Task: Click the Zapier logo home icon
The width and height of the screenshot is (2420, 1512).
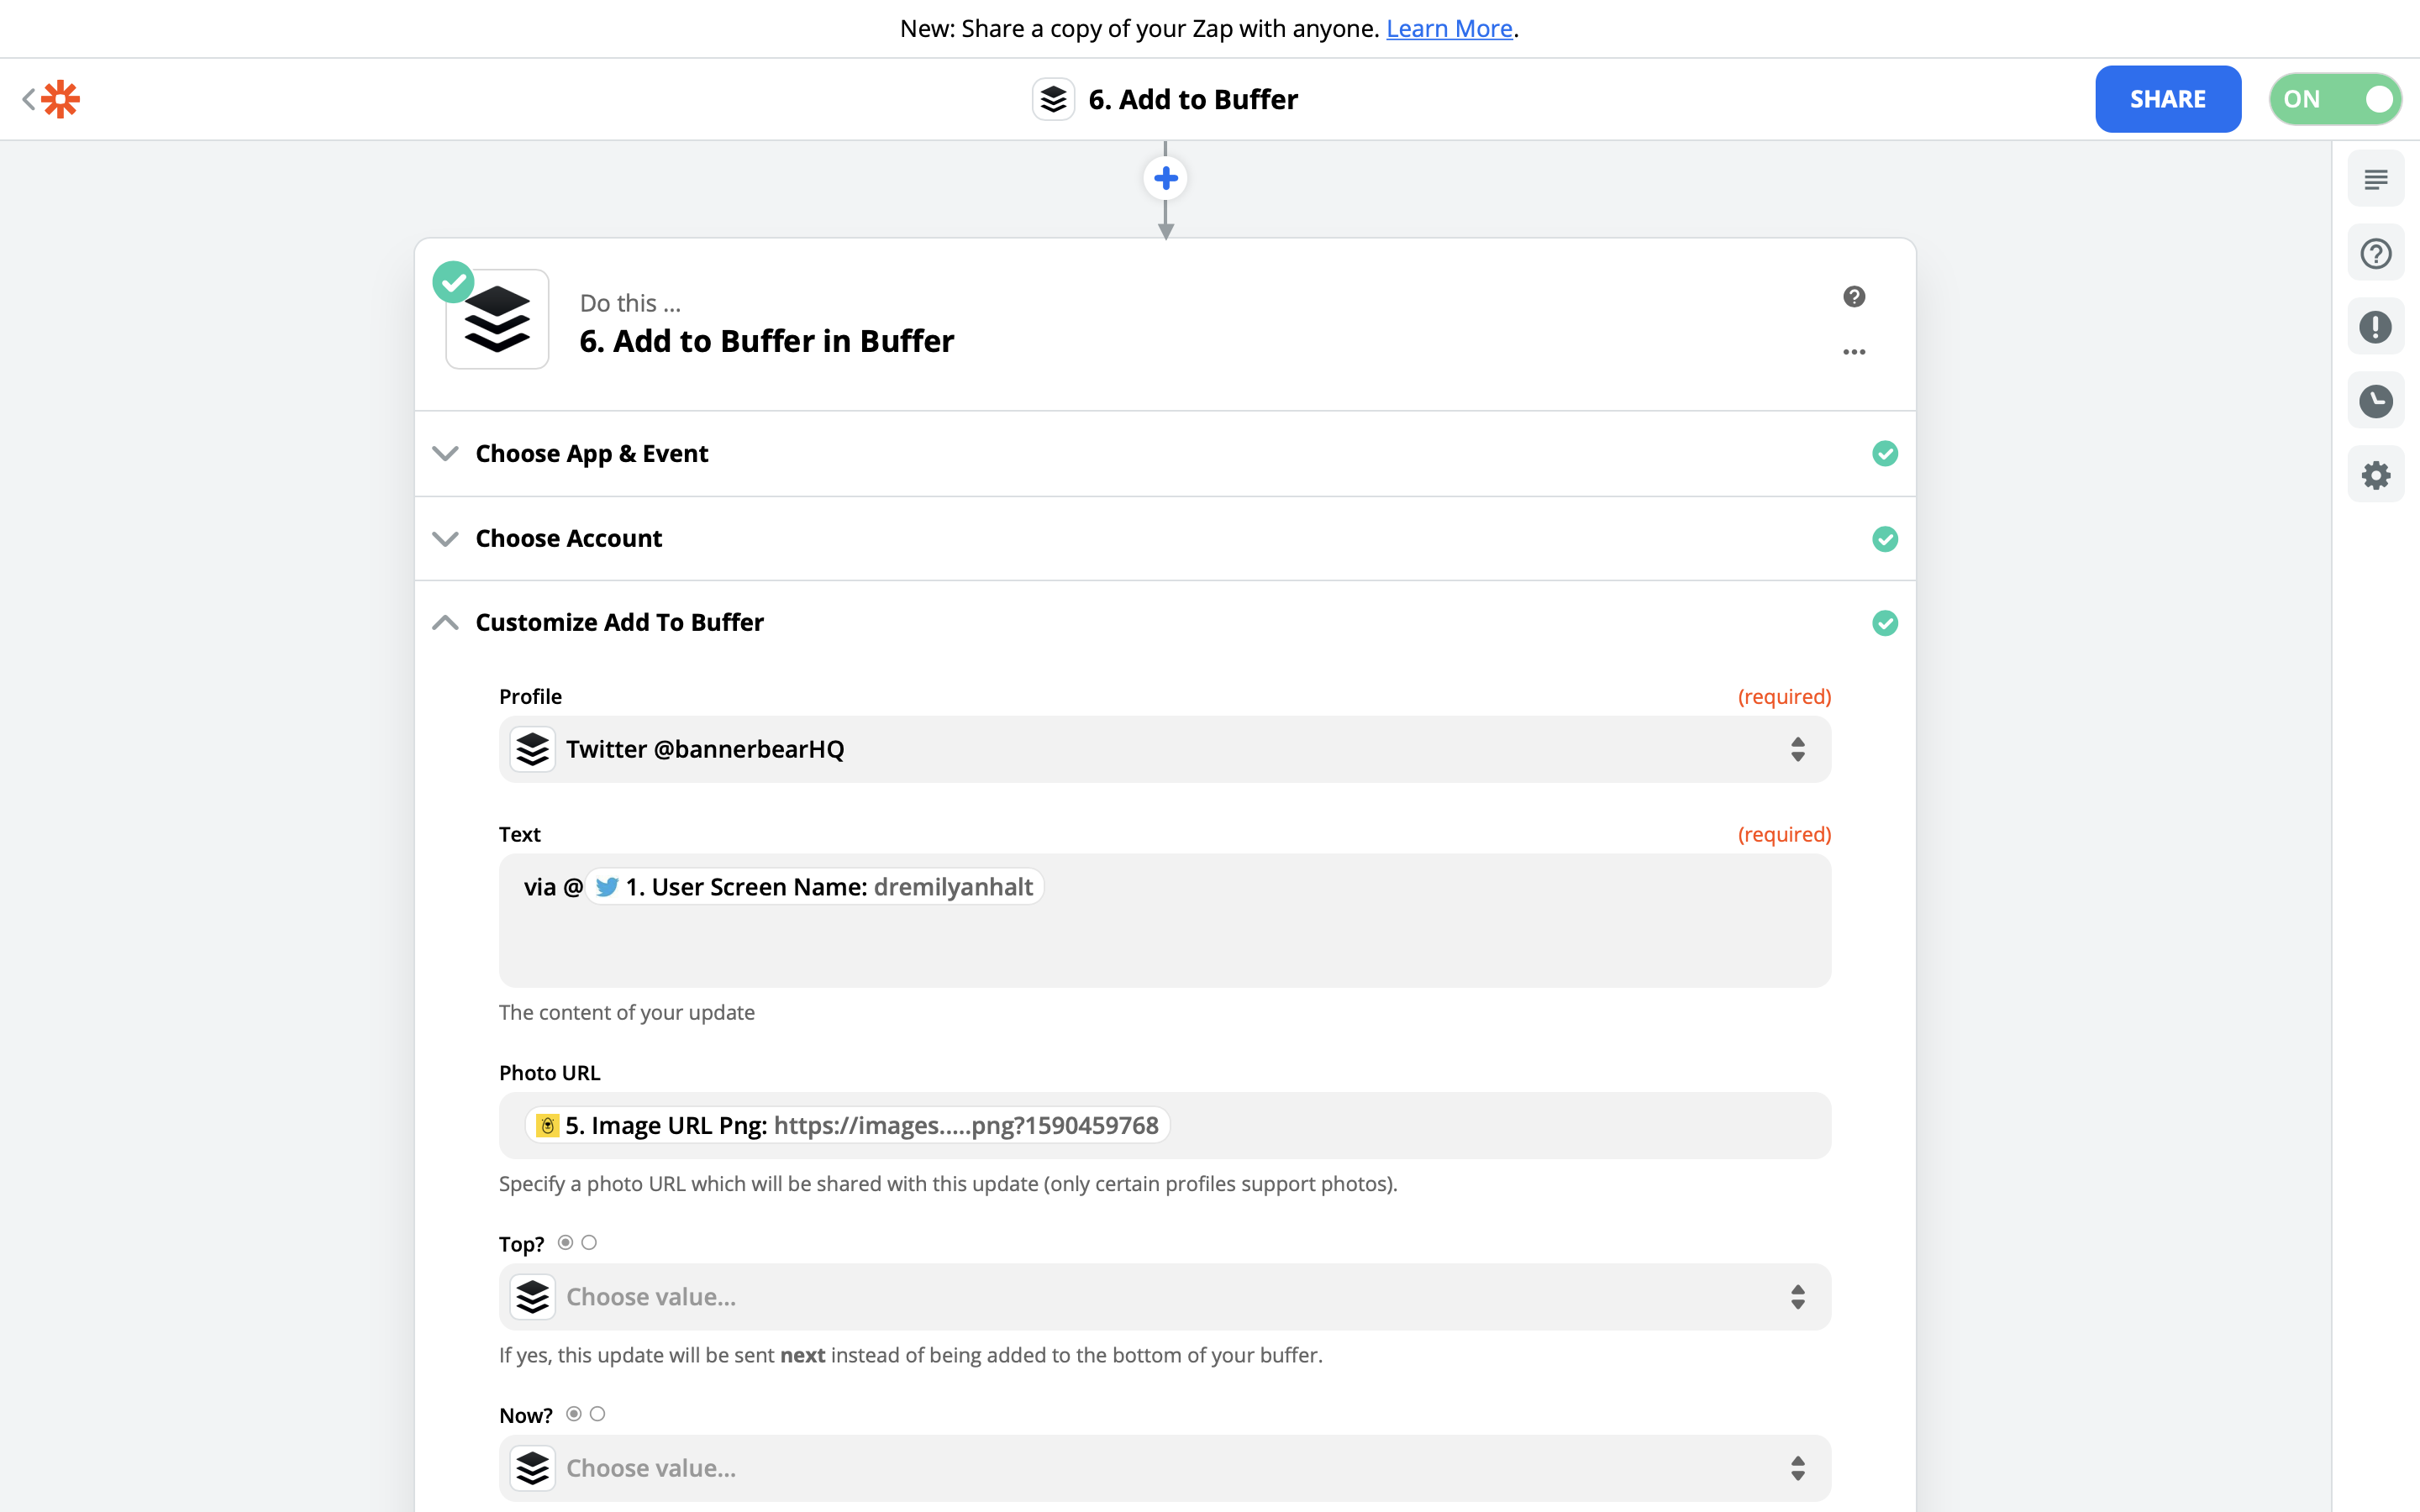Action: click(x=60, y=99)
